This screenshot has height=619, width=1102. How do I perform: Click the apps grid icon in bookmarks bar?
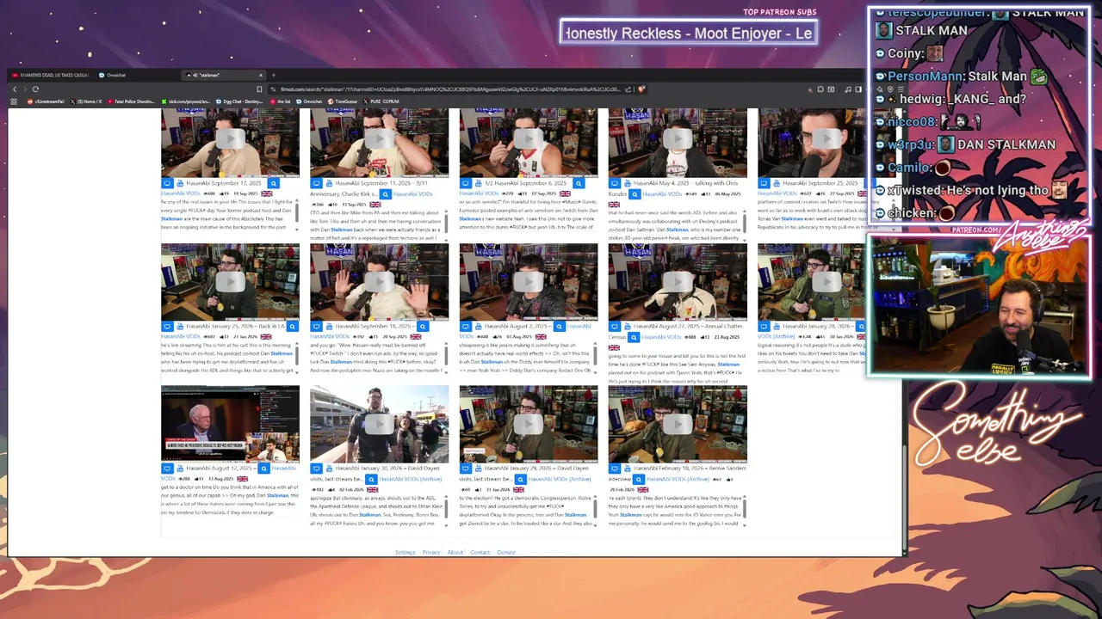[14, 101]
